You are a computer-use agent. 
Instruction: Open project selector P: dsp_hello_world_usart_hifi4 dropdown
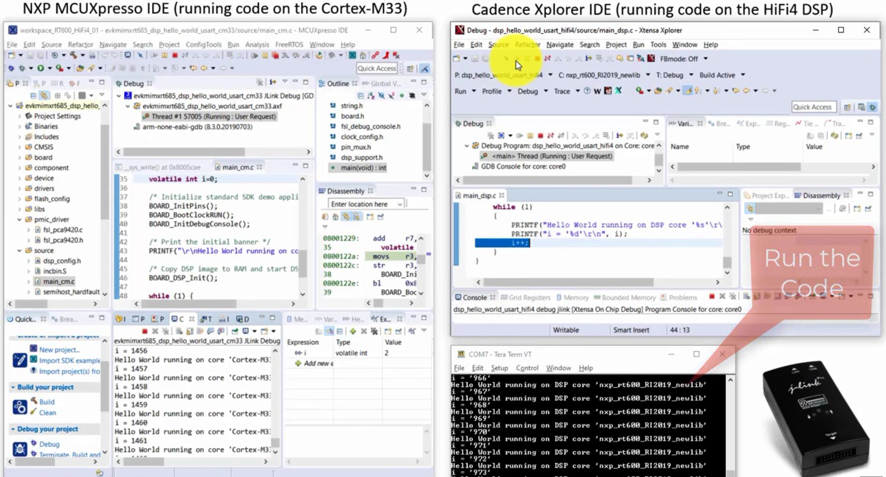point(550,75)
